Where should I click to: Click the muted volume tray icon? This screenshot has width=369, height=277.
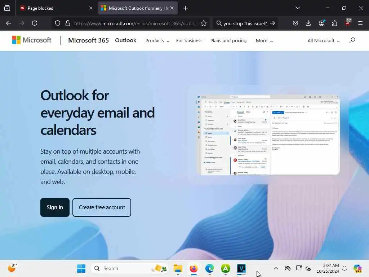(308, 268)
